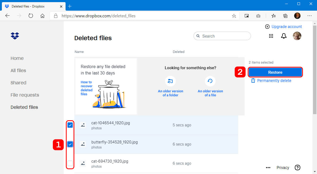This screenshot has width=317, height=174.
Task: Click the vertical page scrollbar
Action: click(315, 69)
